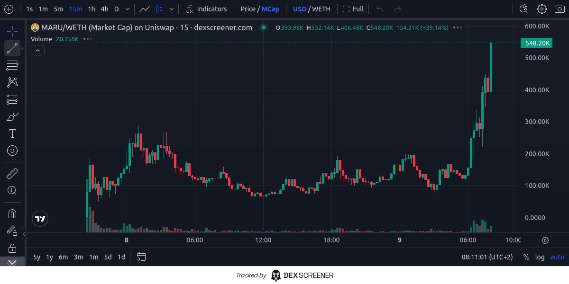Image resolution: width=569 pixels, height=284 pixels.
Task: Select the text annotation tool
Action: [12, 133]
